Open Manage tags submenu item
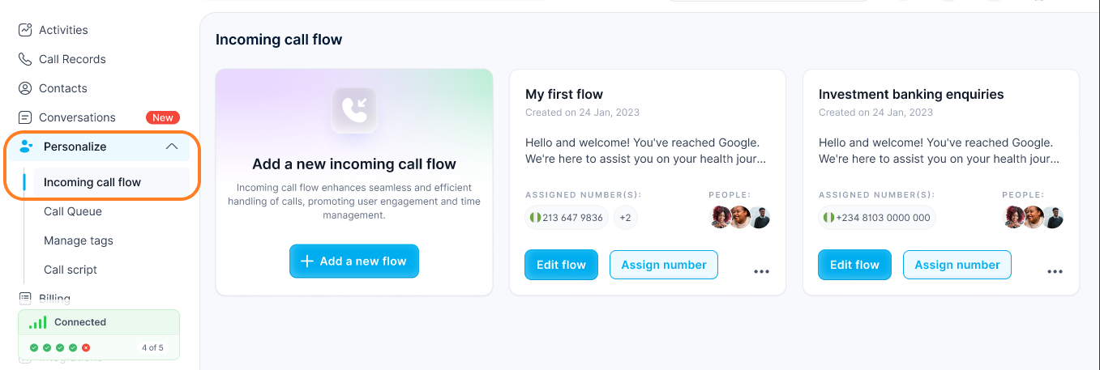 point(79,240)
